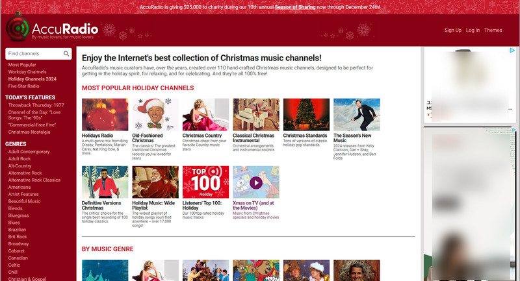
Task: Open Old-Fashioned Christmas thumbnail
Action: coord(155,114)
